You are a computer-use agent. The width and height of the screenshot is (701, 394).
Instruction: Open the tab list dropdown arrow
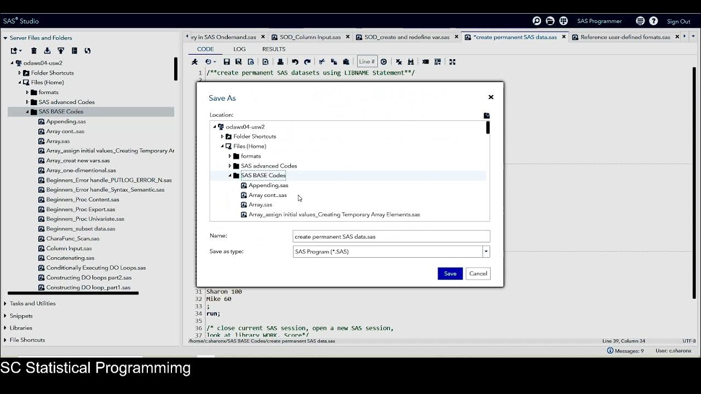pos(692,37)
